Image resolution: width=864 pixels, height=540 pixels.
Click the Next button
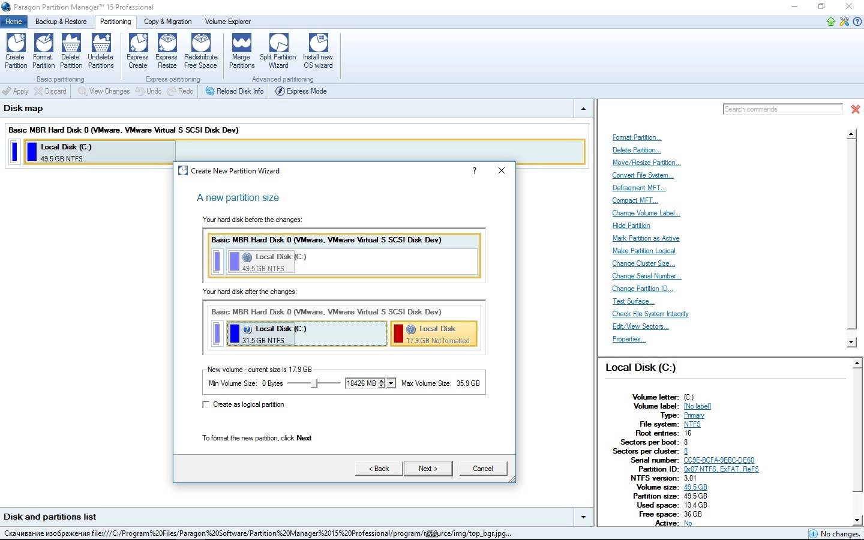point(428,469)
